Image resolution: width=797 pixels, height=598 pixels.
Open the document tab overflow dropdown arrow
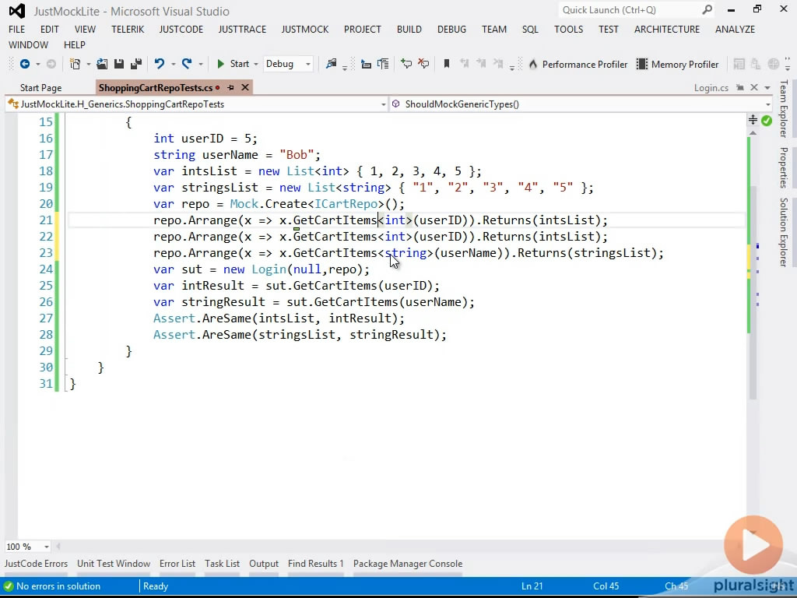[x=767, y=88]
